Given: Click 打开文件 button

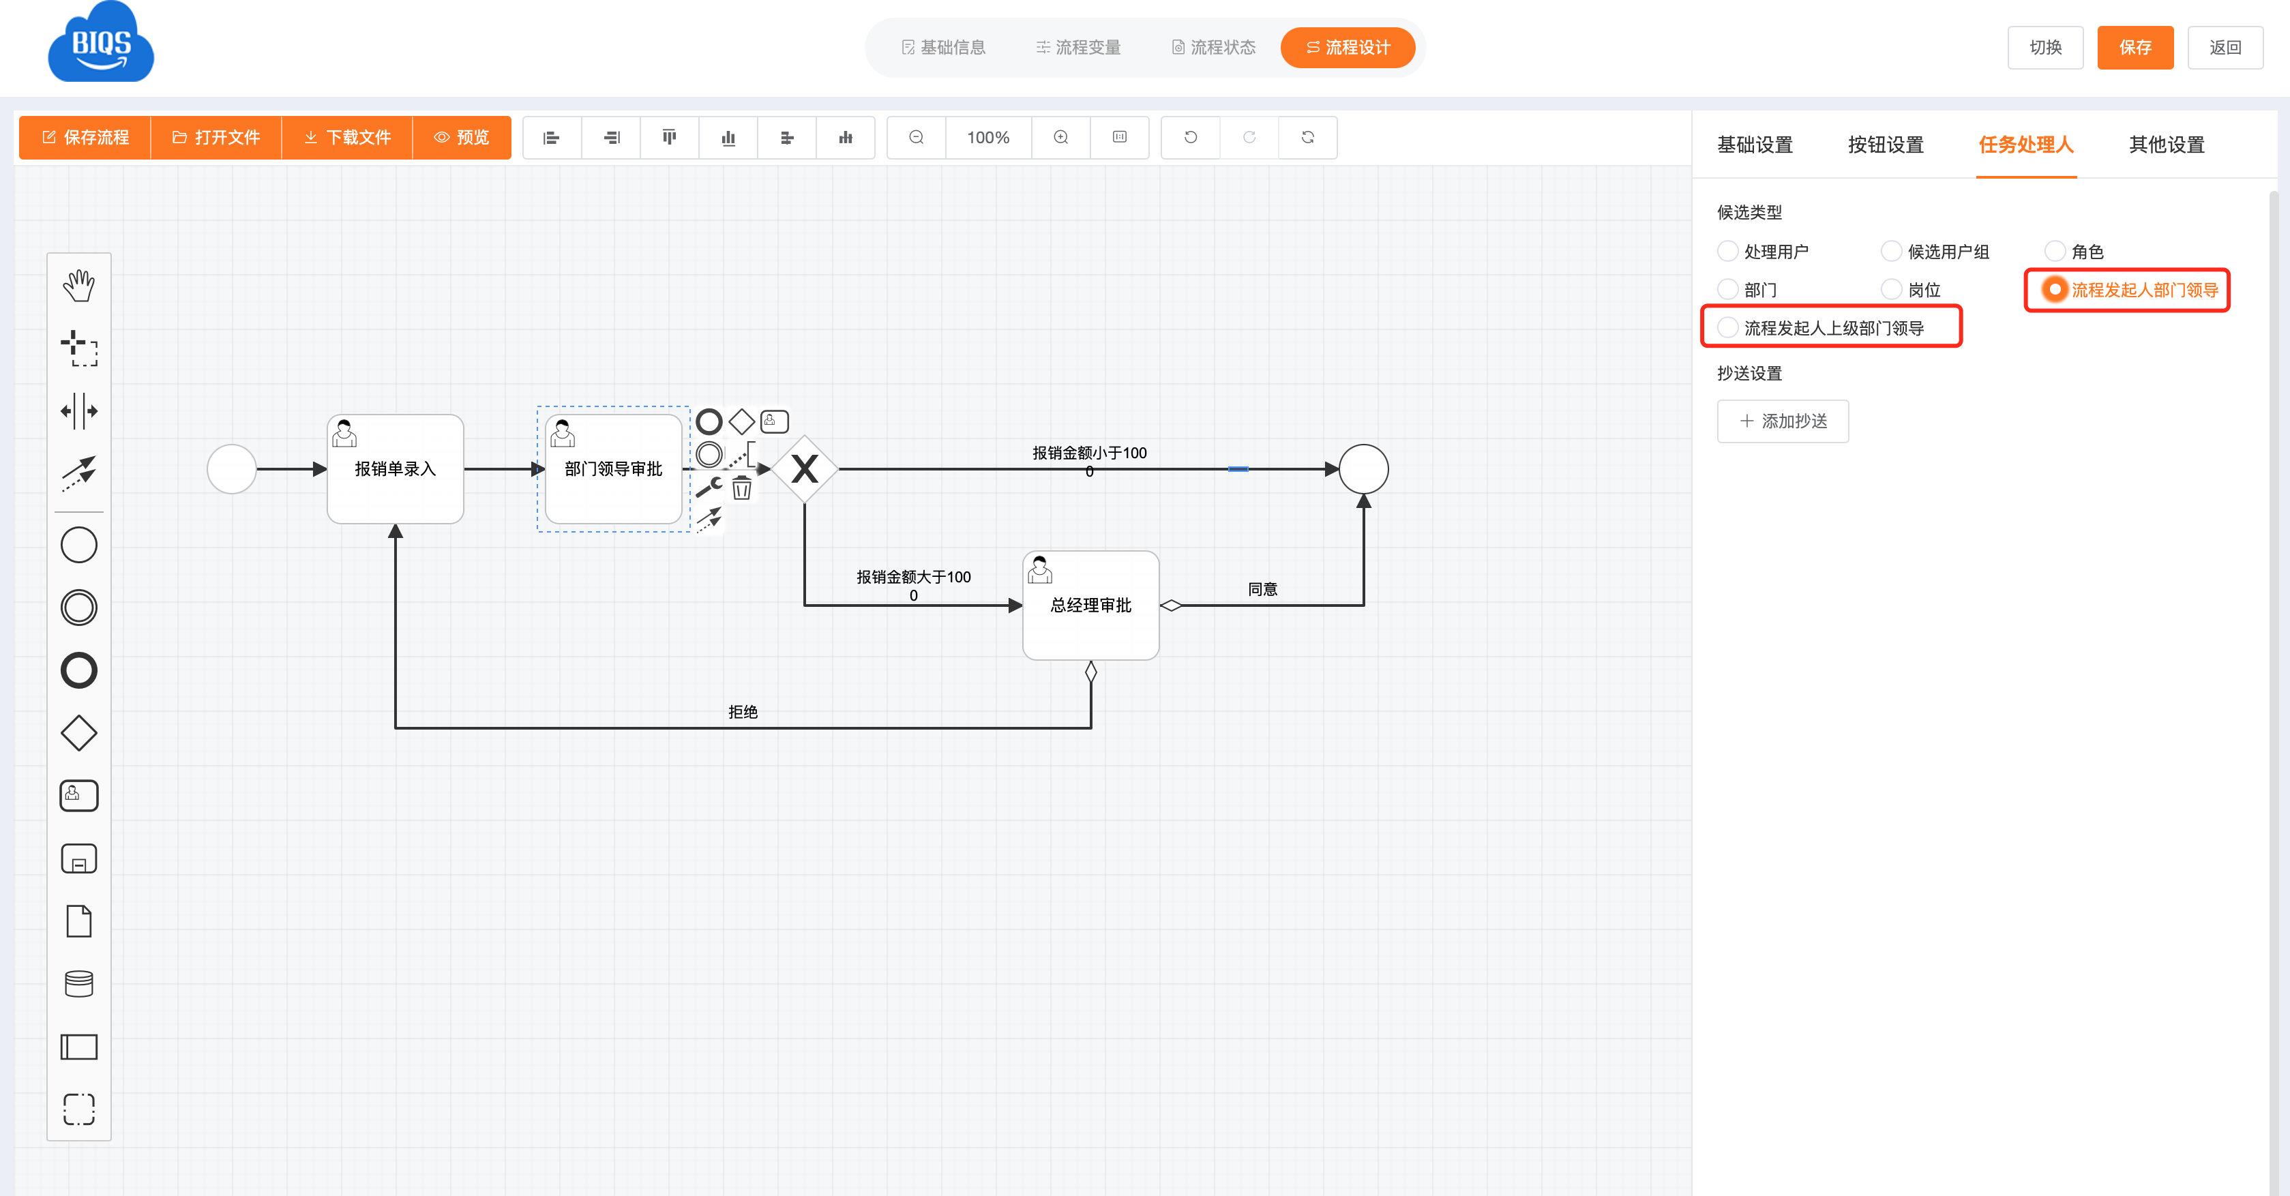Looking at the screenshot, I should (216, 138).
